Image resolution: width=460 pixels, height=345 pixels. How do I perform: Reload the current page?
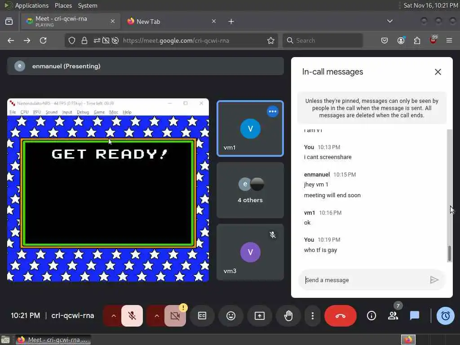[x=43, y=40]
